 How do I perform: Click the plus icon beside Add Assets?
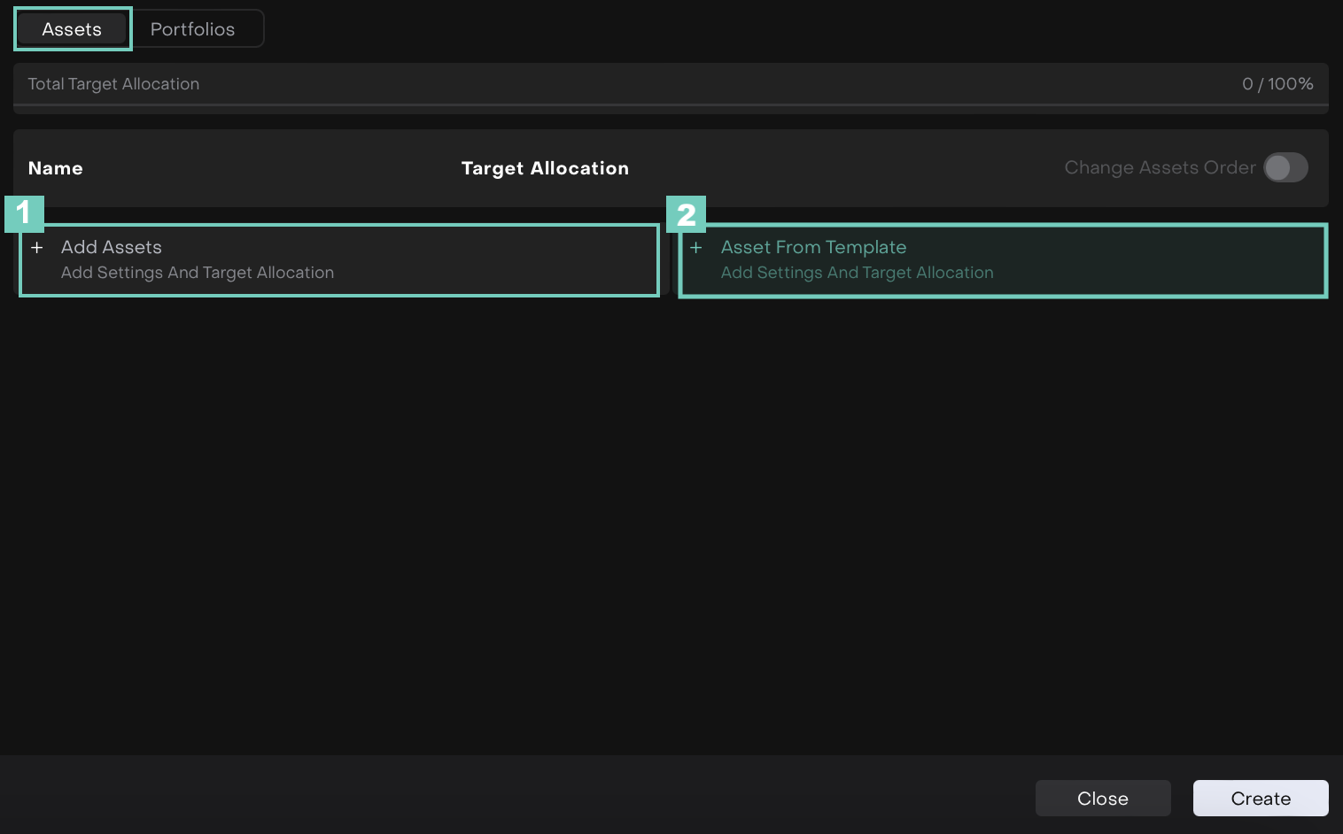[37, 248]
